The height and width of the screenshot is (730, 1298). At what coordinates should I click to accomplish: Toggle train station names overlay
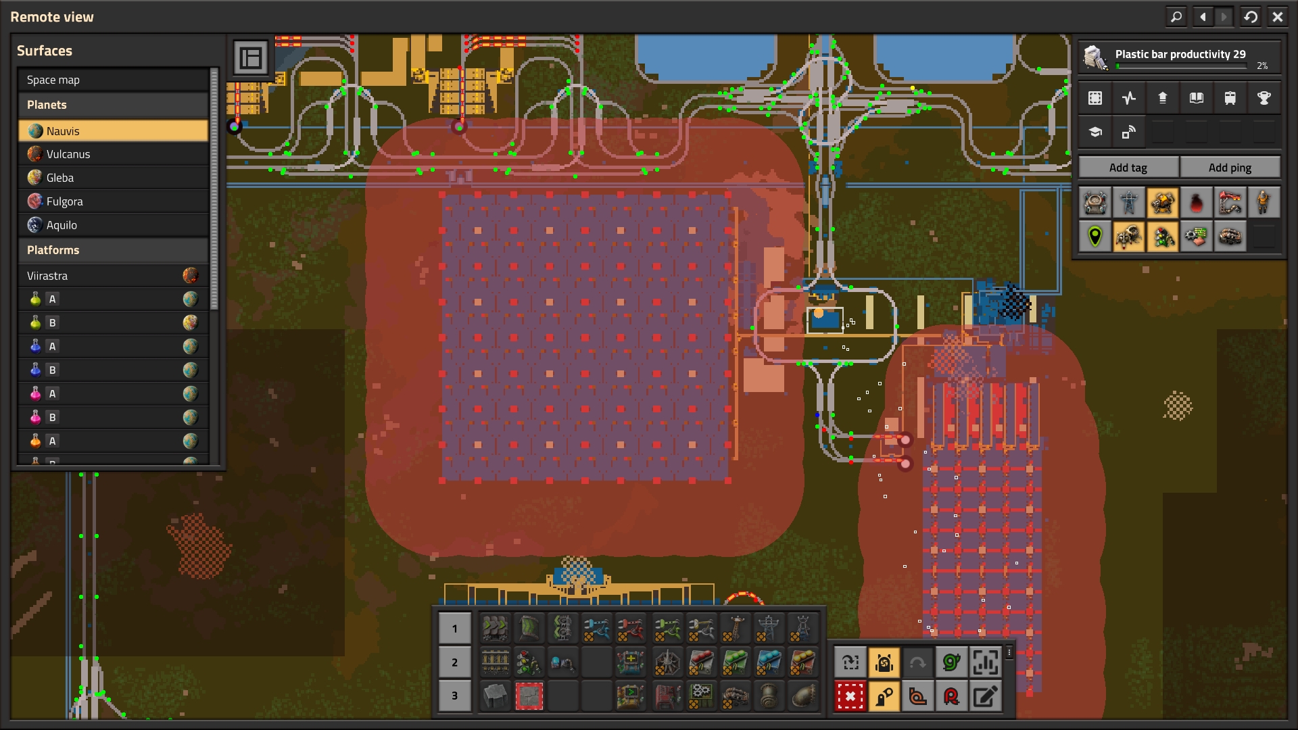(x=1230, y=203)
